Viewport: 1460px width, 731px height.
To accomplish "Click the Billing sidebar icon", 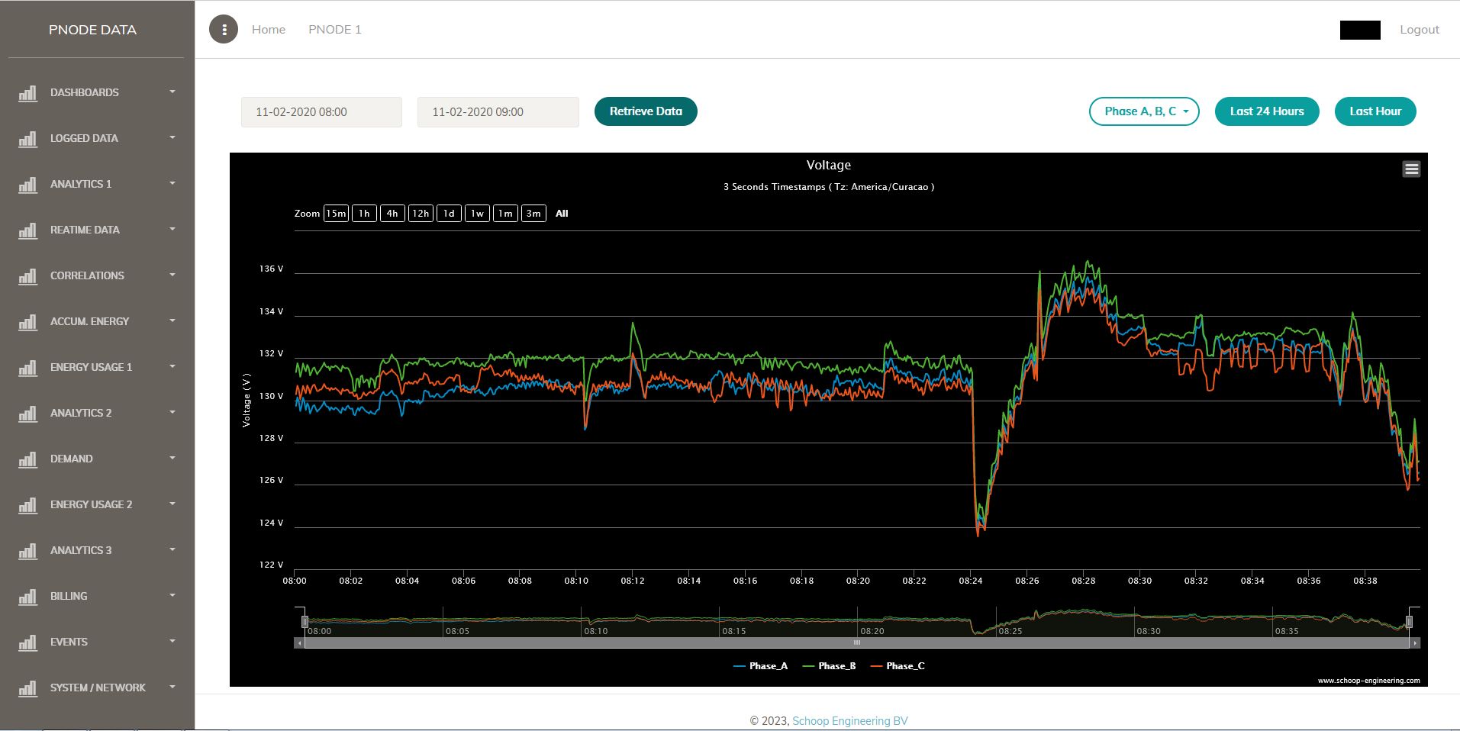I will point(27,597).
